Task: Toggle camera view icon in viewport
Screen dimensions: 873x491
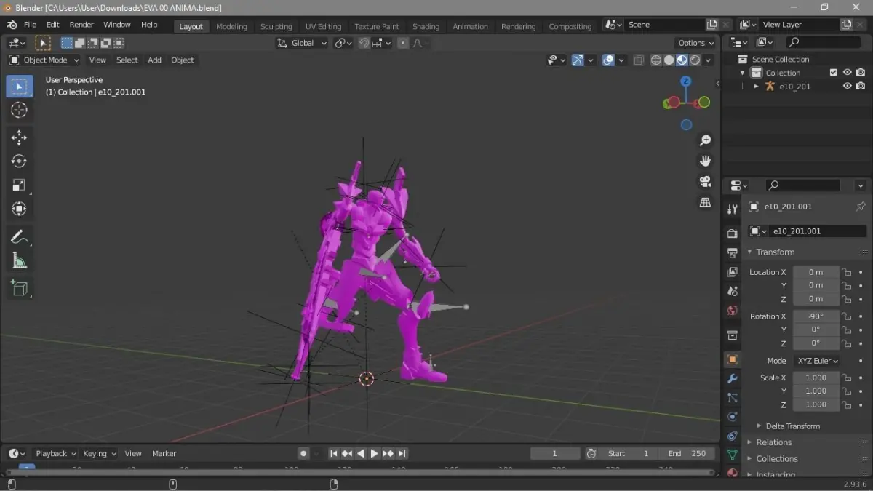Action: [705, 181]
